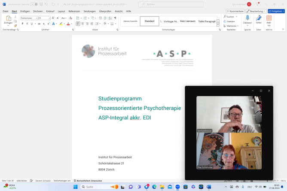Open the Windows Start menu

click(76, 187)
